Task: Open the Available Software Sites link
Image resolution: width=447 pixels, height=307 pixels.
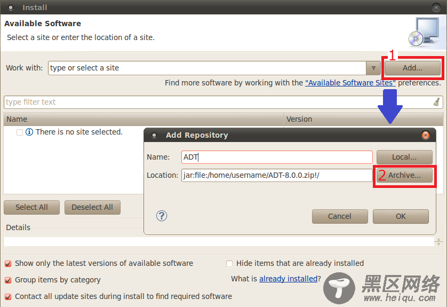Action: point(350,83)
